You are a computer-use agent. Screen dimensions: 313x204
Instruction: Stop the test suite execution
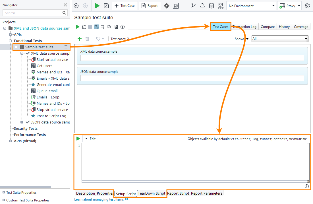coord(90,26)
